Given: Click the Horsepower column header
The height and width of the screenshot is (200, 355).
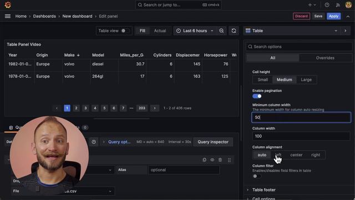Looking at the screenshot, I should pyautogui.click(x=216, y=55).
